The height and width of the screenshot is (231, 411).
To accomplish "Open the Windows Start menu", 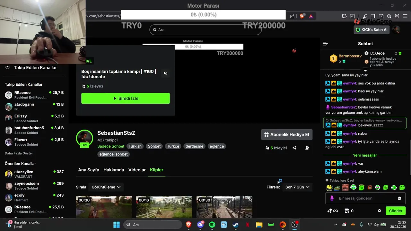I will point(116,225).
